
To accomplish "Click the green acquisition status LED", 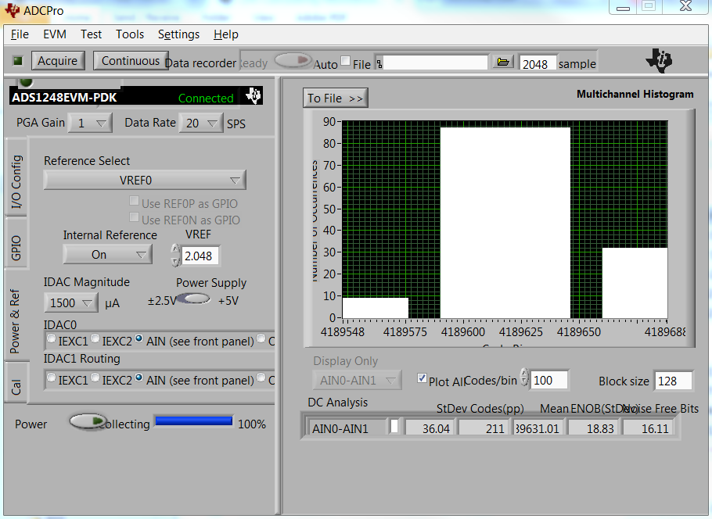I will [x=18, y=61].
